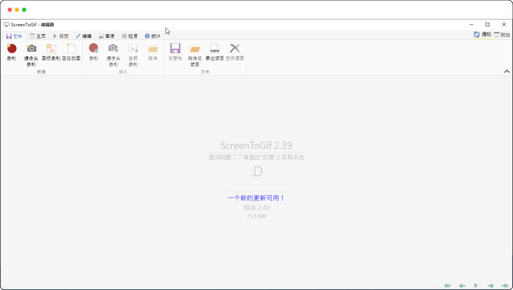513x290 pixels.
Task: Open the 统计 (Statistics) tab
Action: pyautogui.click(x=153, y=36)
